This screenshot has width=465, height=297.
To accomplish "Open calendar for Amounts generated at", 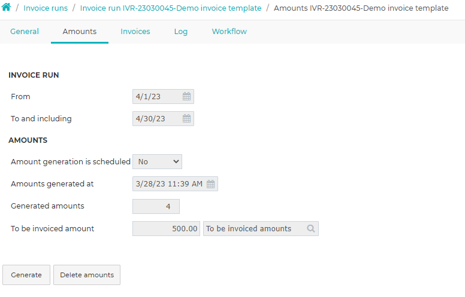I will point(210,184).
